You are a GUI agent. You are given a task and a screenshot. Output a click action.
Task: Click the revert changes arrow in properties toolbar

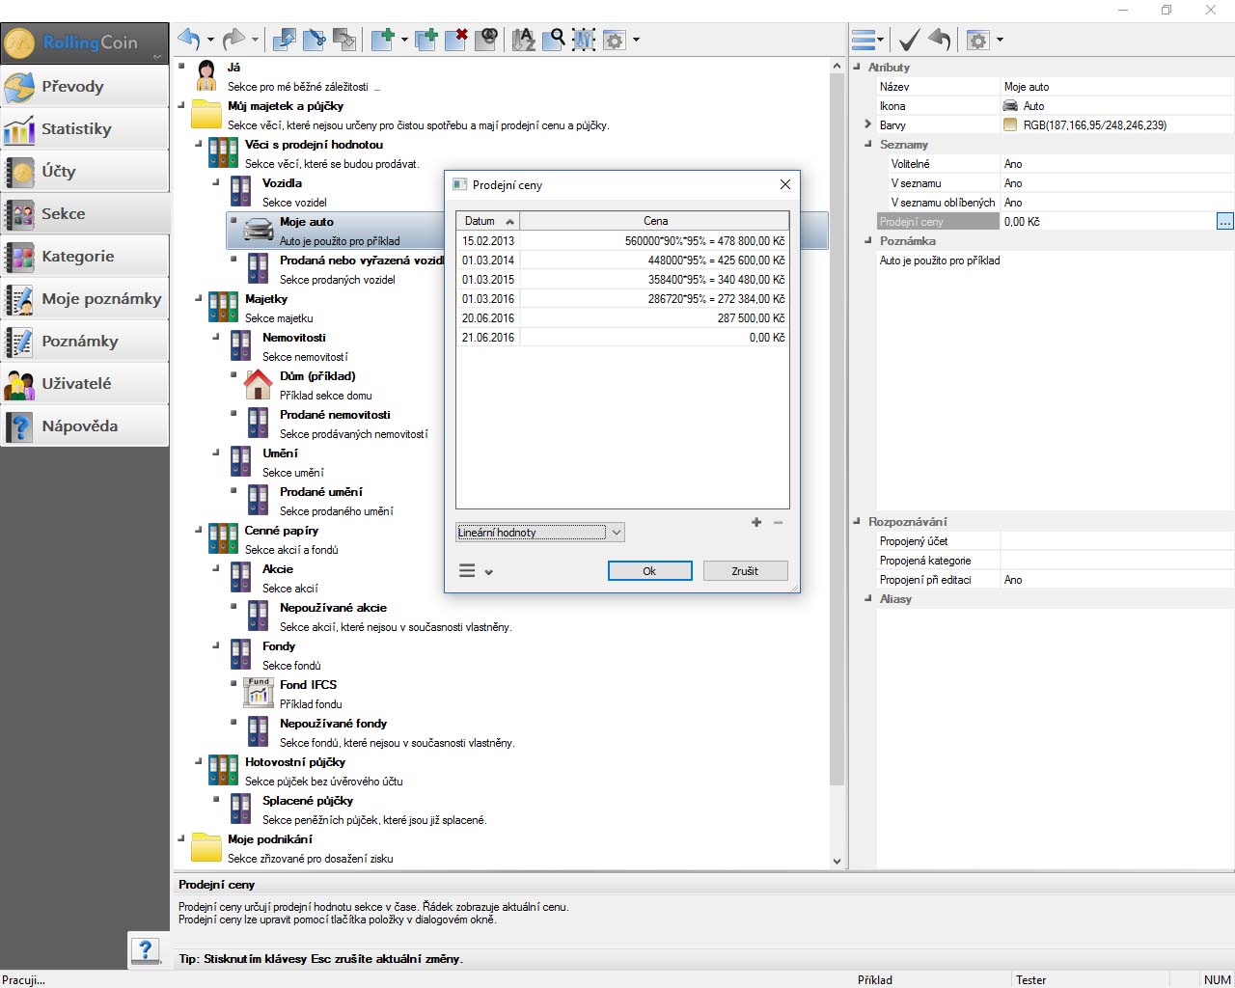tap(939, 40)
